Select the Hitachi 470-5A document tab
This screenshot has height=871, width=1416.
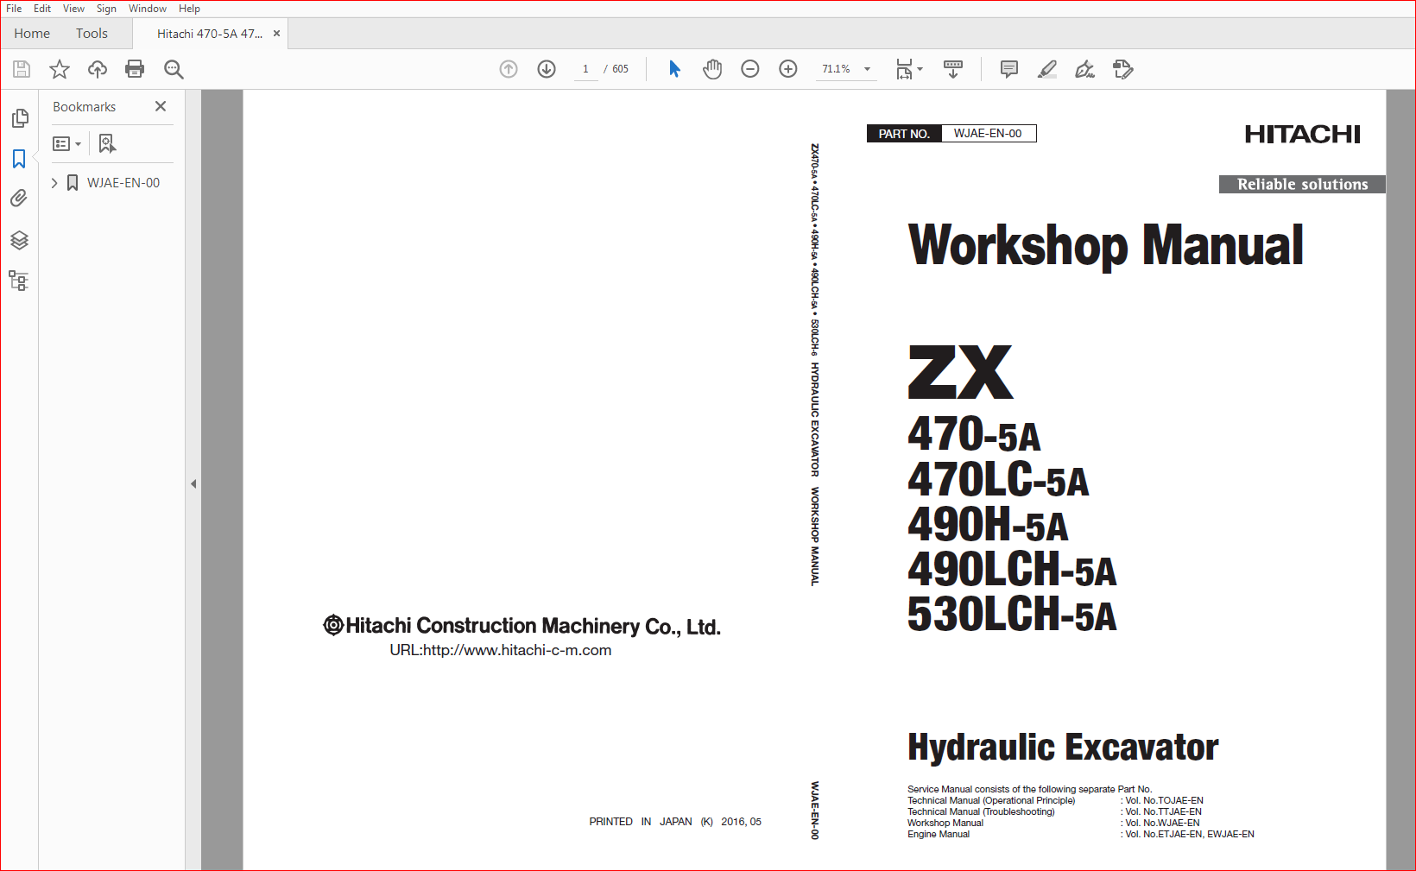point(210,34)
